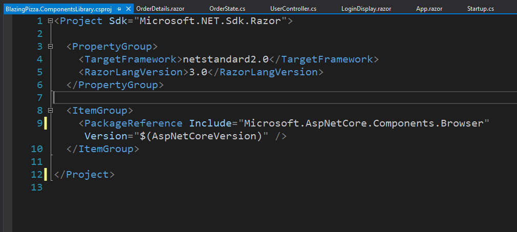The width and height of the screenshot is (517, 232).
Task: Collapse the PropertyGroup outline on line 3
Action: (50, 47)
